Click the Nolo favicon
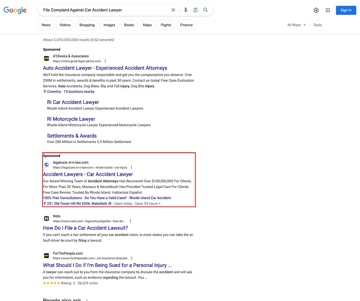 point(46,218)
